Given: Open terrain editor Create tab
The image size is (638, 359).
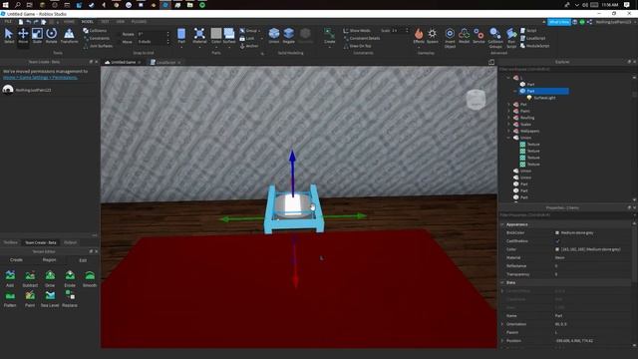Looking at the screenshot, I should pos(16,259).
